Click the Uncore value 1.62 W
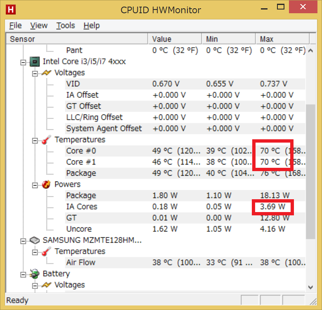Screen dimensions: 322x310 pyautogui.click(x=165, y=229)
